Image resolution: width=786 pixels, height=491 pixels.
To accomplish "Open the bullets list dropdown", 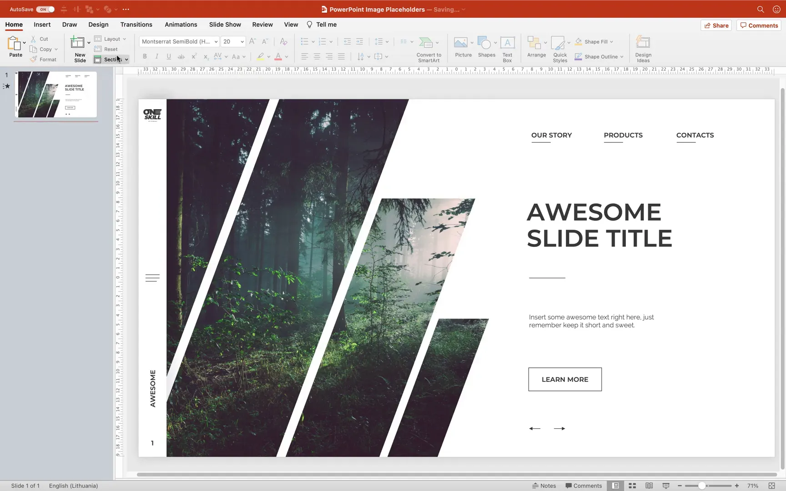I will click(313, 42).
